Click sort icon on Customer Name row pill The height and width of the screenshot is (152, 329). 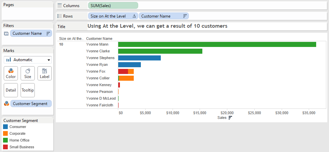[x=185, y=16]
